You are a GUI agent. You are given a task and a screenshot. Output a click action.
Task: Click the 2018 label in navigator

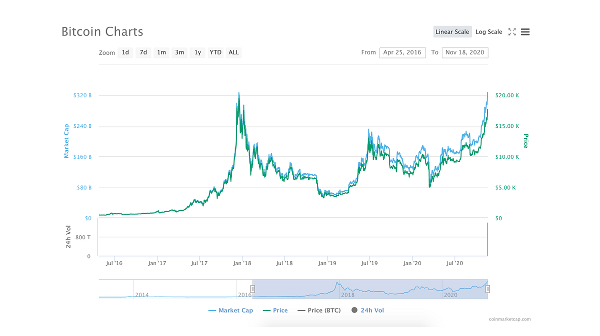347,295
